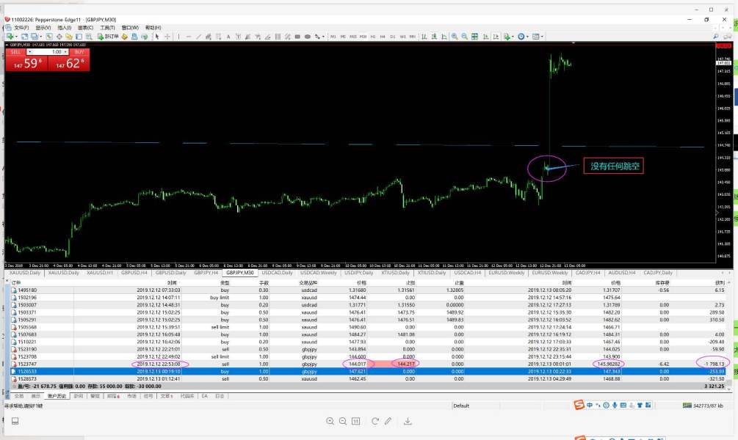Select the trendline drawing tool
This screenshot has height=440, width=738.
coord(198,36)
